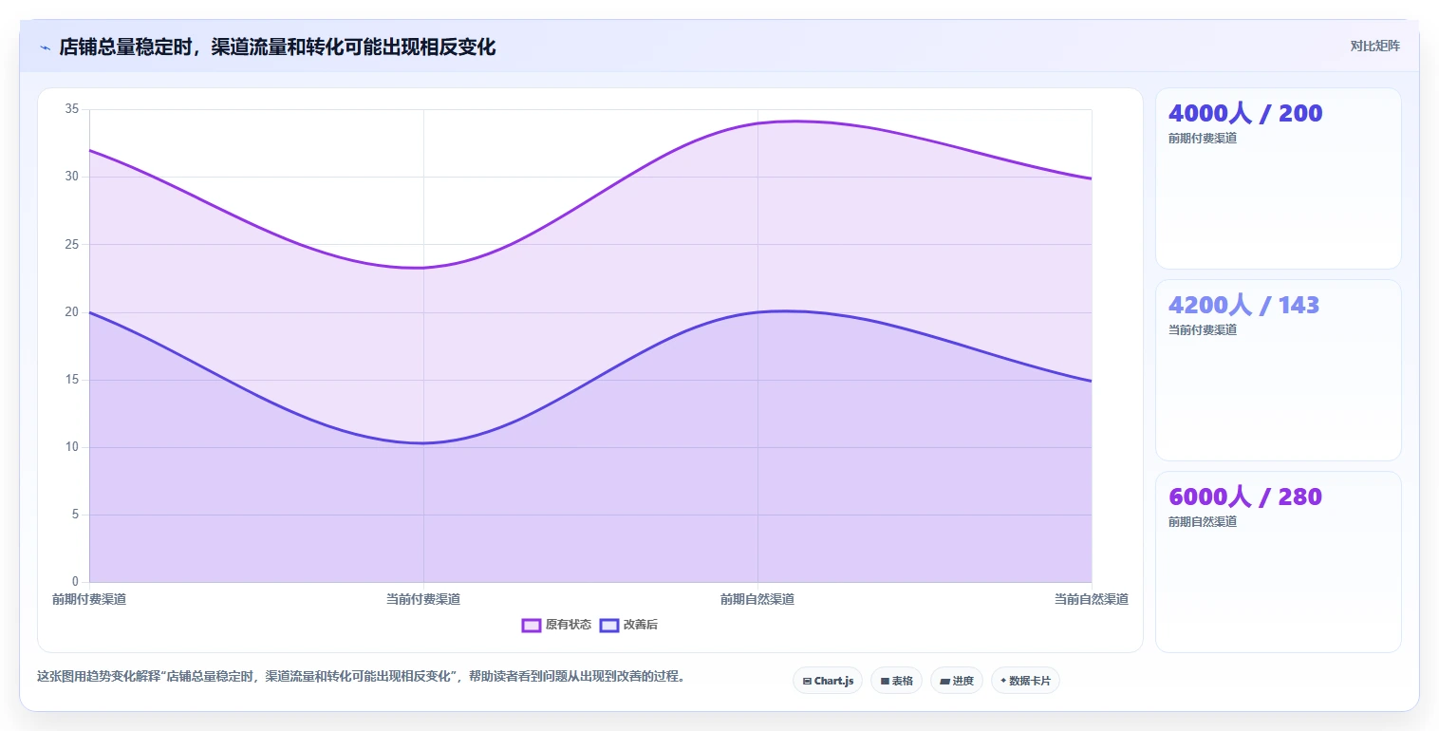
Task: Click the Chart.js tag icon
Action: tap(807, 681)
